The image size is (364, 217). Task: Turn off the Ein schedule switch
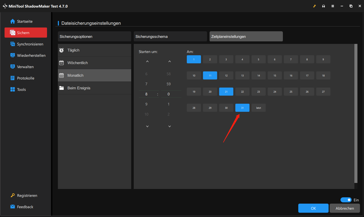[346, 200]
